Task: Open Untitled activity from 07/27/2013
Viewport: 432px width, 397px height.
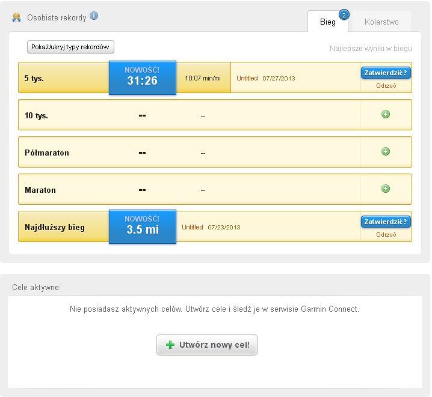Action: (x=247, y=78)
